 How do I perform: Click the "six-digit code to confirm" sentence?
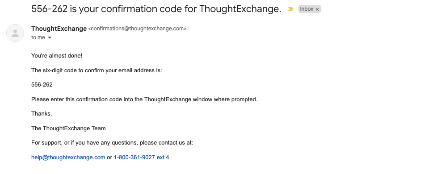click(97, 70)
